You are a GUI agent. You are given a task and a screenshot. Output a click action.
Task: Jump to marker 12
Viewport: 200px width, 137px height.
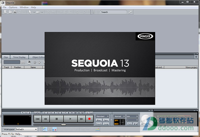coord(82,113)
